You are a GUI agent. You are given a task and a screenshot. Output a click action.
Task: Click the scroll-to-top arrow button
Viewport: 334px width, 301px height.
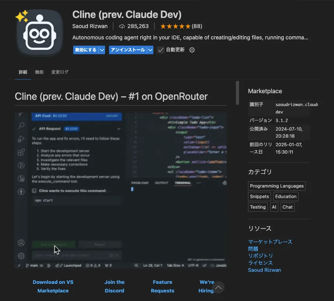[x=219, y=287]
